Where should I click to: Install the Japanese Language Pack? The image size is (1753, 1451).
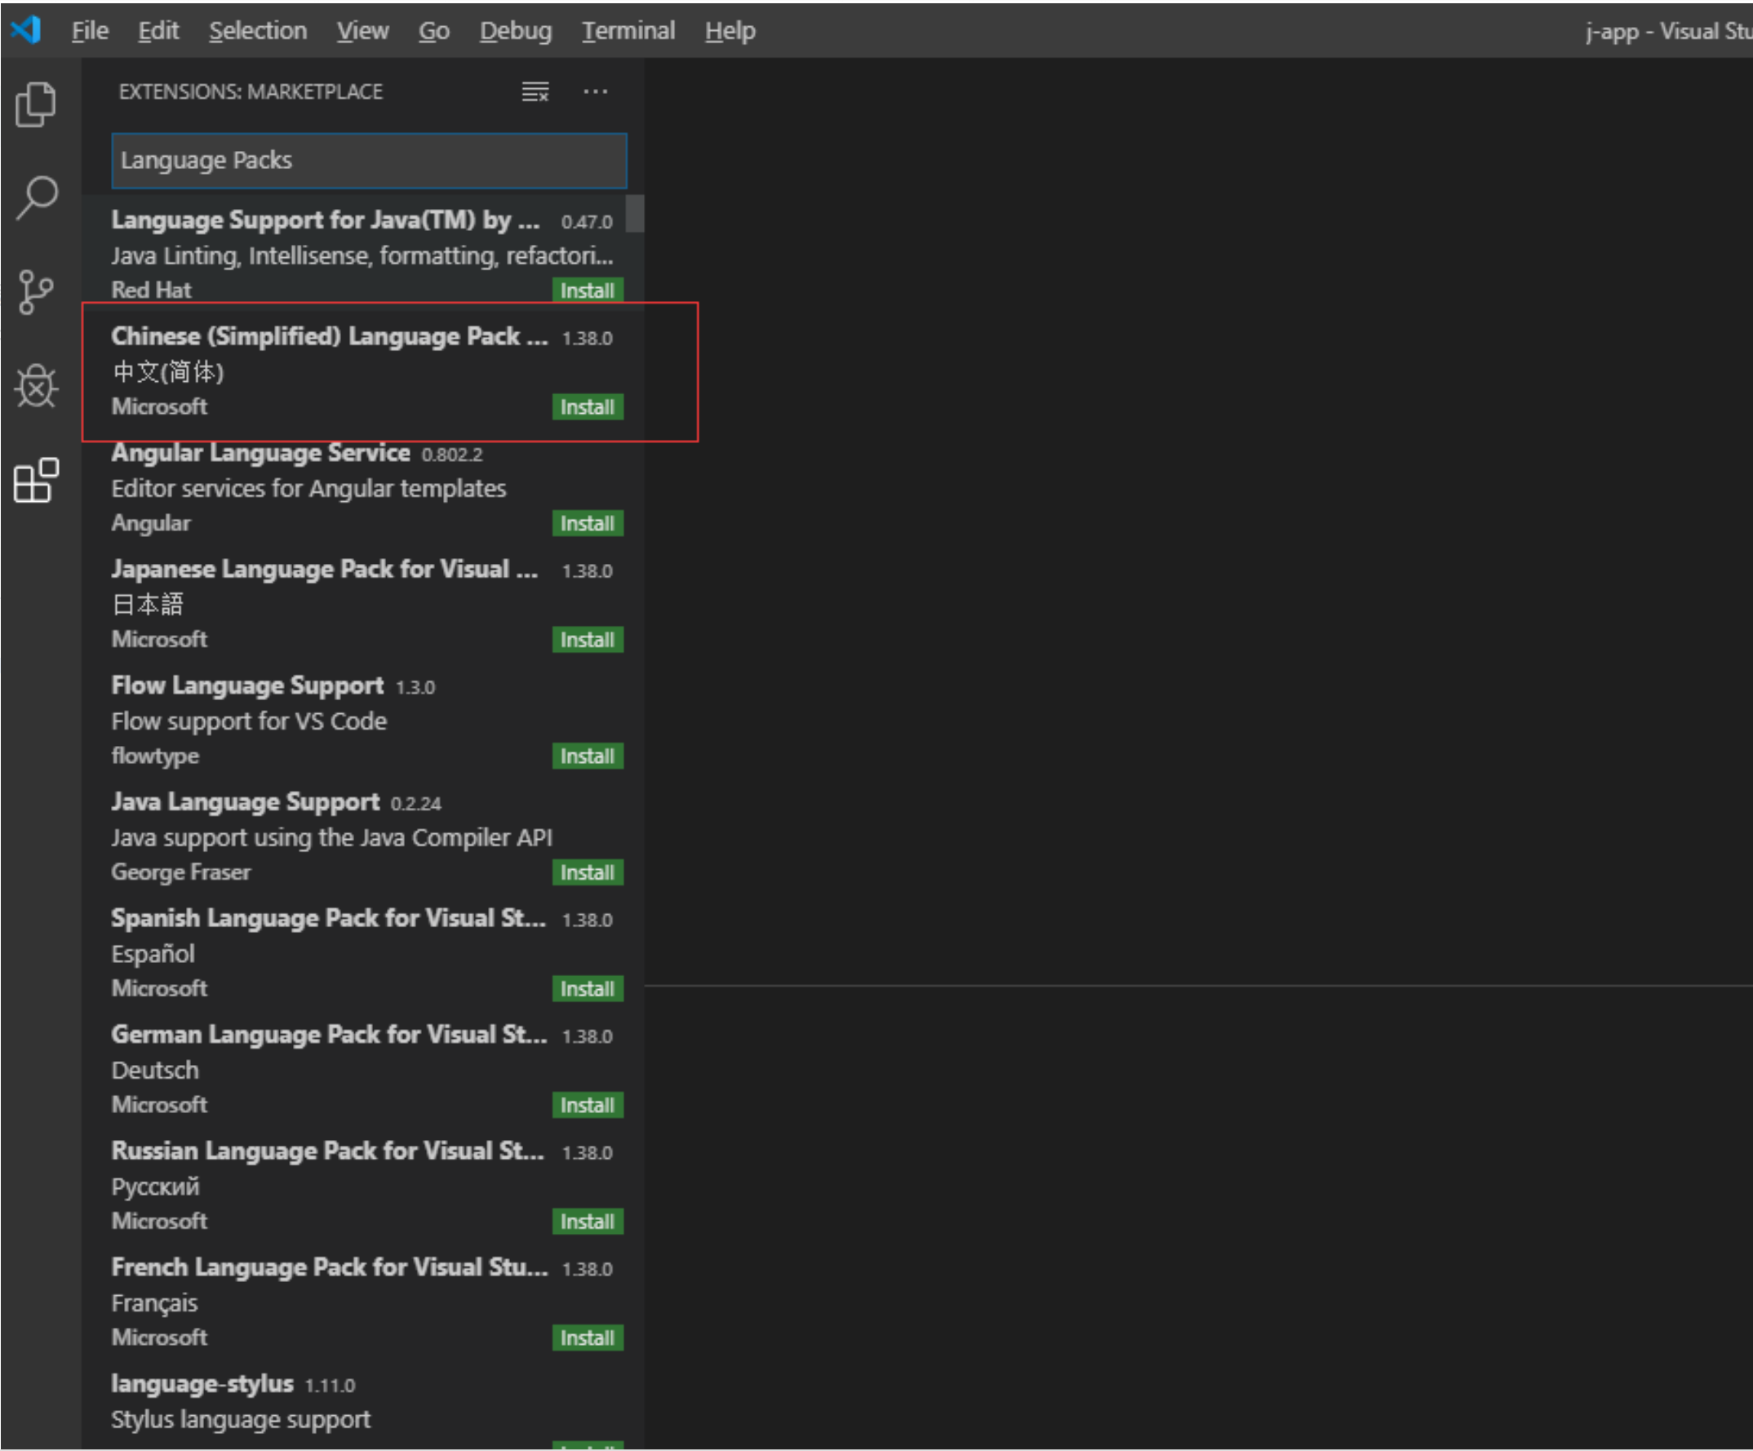tap(587, 641)
